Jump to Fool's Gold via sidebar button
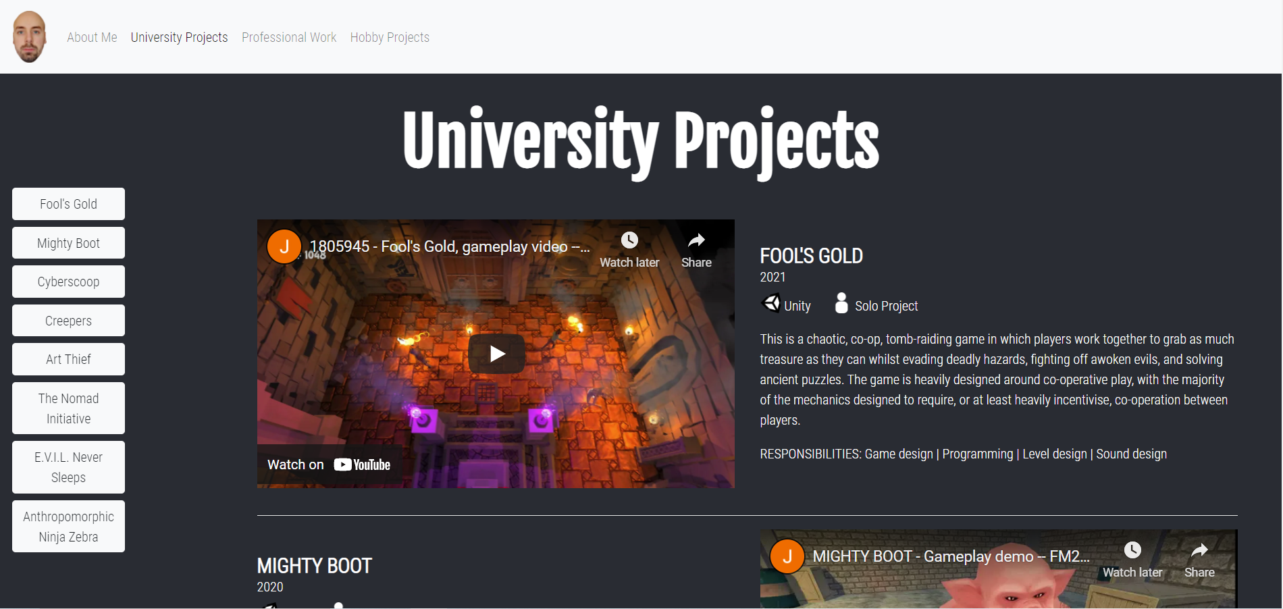This screenshot has height=609, width=1283. click(68, 204)
